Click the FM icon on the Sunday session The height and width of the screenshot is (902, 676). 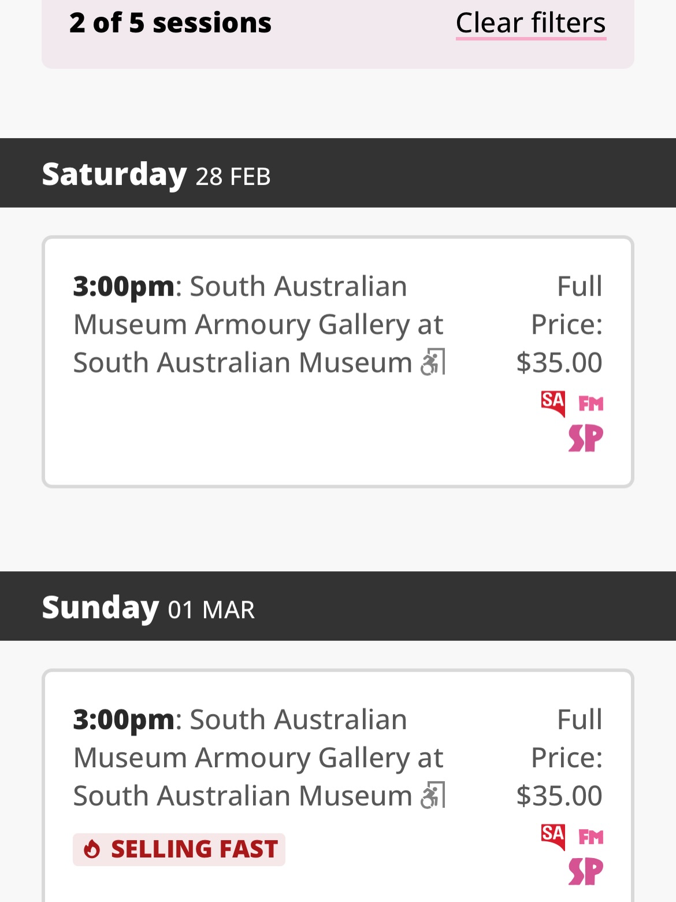click(x=590, y=835)
